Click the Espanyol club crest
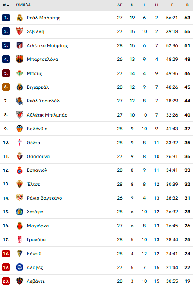193x287 pixels. point(20,170)
